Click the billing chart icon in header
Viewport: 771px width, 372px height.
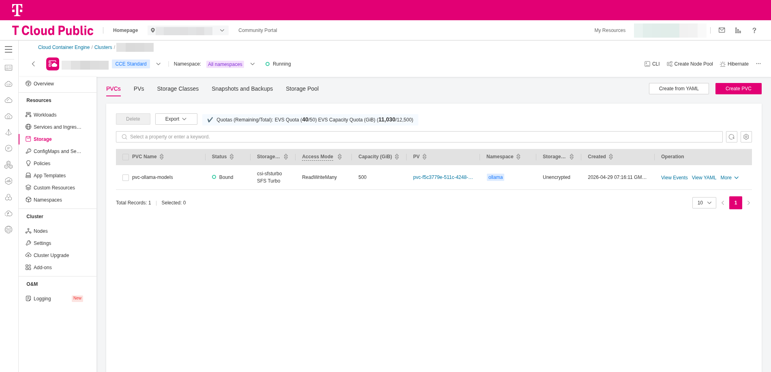(x=738, y=30)
